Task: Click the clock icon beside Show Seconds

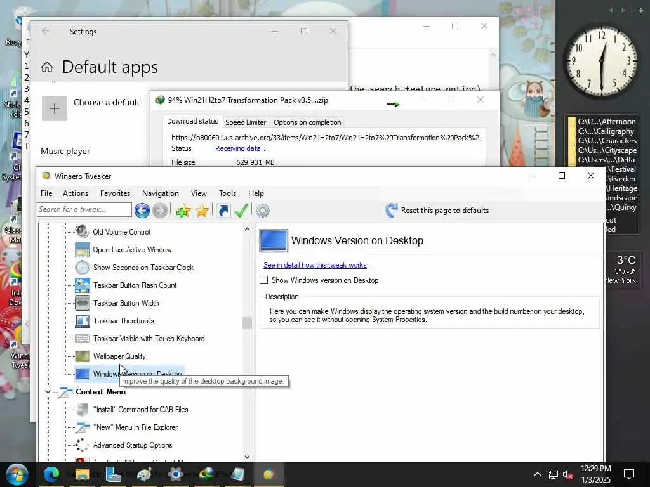Action: pyautogui.click(x=82, y=268)
